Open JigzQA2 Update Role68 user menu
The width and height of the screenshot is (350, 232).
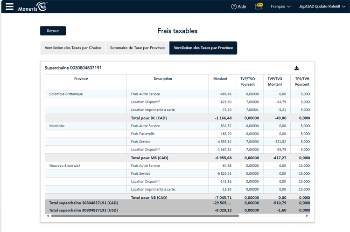click(322, 7)
